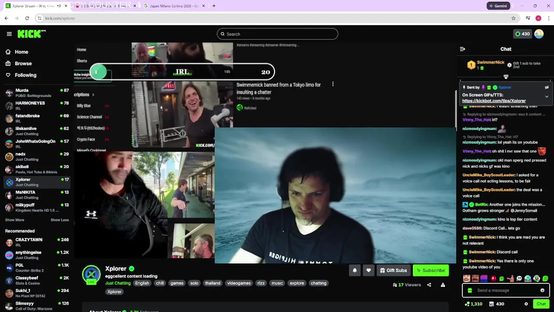This screenshot has height=312, width=554.
Task: View site information icon in address bar
Action: pyautogui.click(x=39, y=18)
